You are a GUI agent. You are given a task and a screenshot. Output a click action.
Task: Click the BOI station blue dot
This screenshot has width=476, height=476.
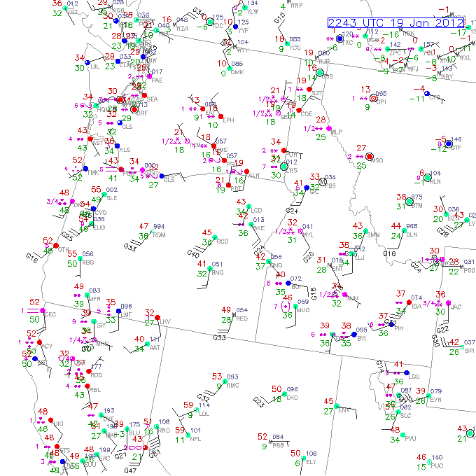tap(288, 283)
